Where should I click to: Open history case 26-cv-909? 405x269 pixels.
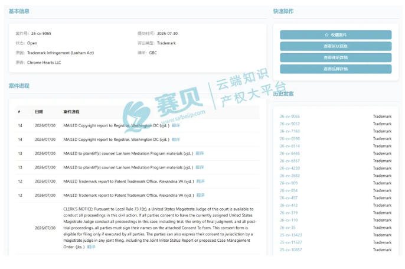(289, 183)
